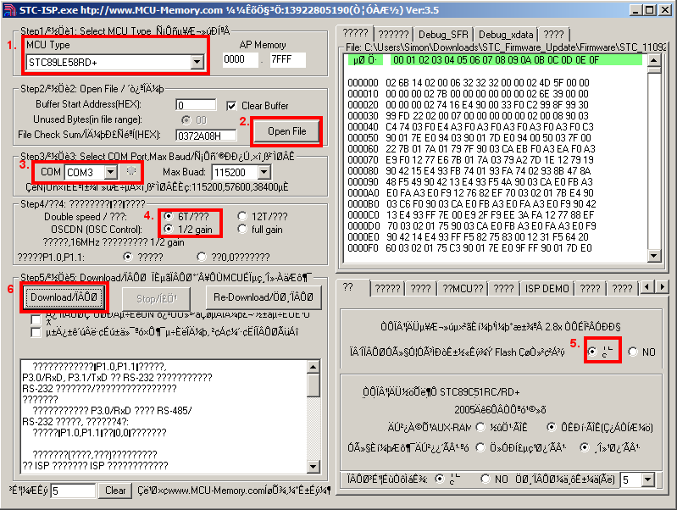Select the 6T double speed option
The height and width of the screenshot is (510, 677).
coord(169,216)
